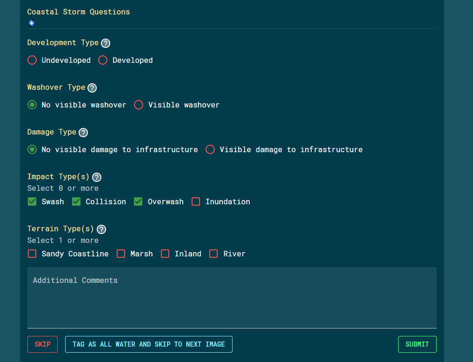Enable the Marsh terrain checkbox
The image size is (473, 362).
point(120,254)
